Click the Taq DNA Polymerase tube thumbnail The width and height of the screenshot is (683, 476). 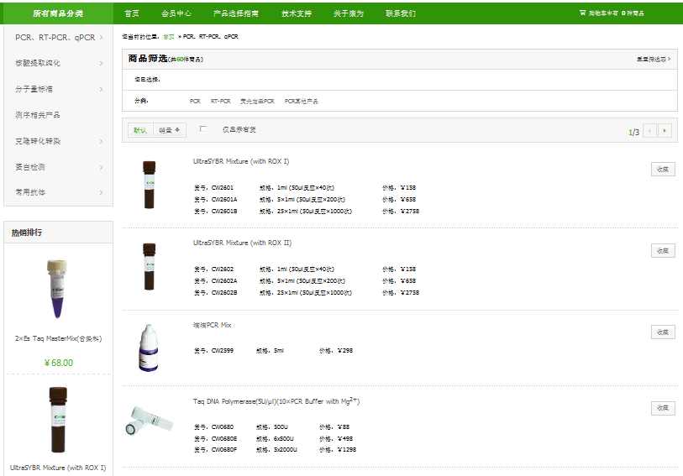click(150, 421)
